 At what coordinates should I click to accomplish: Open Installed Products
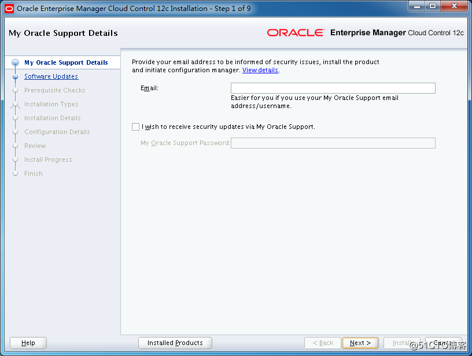click(175, 343)
